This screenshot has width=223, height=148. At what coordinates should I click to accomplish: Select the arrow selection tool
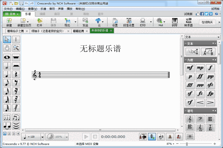(x=7, y=39)
